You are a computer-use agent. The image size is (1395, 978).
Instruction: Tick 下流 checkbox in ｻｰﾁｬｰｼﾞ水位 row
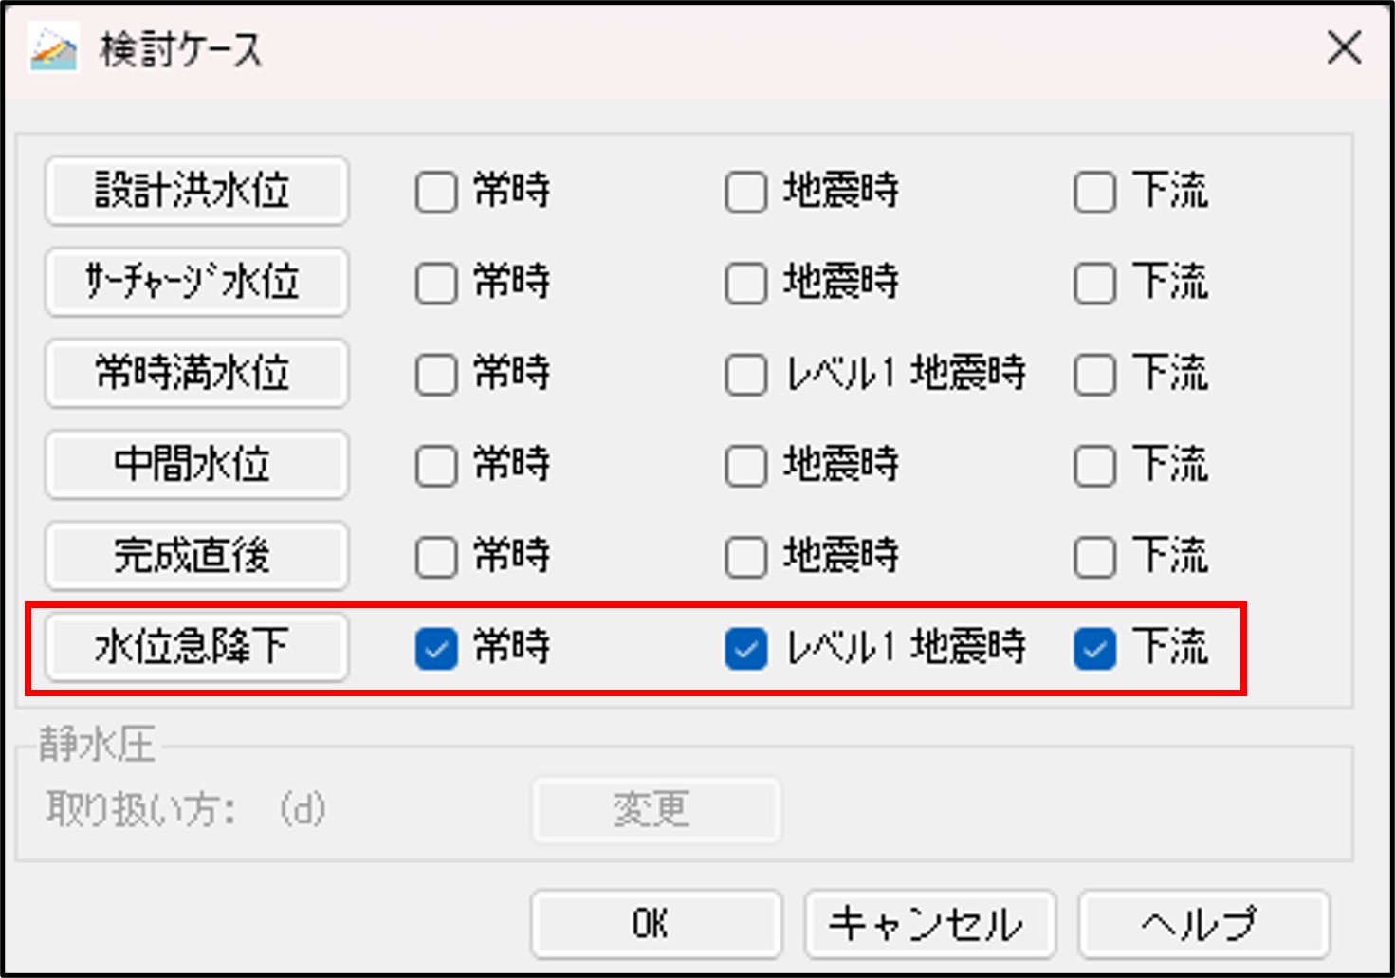point(1094,284)
